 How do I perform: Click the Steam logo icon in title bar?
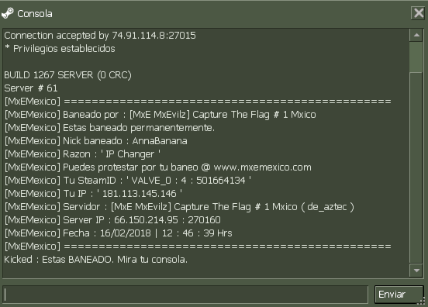click(x=8, y=13)
